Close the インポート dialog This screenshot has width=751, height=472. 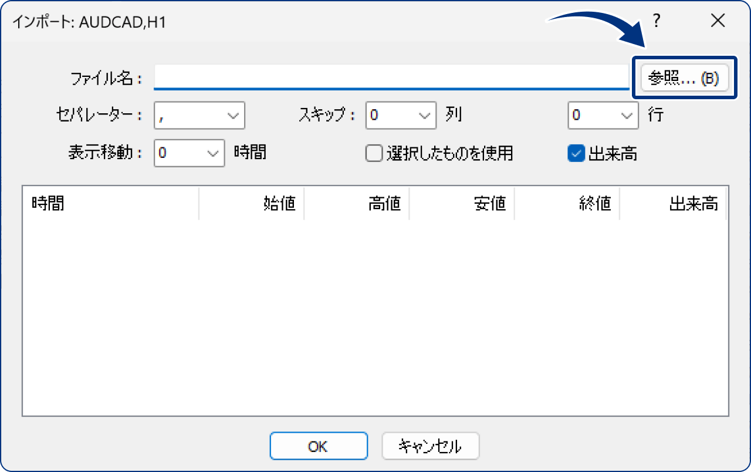(717, 21)
